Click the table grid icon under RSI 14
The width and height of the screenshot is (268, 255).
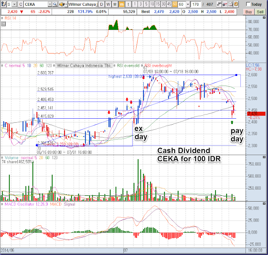click(x=3, y=24)
